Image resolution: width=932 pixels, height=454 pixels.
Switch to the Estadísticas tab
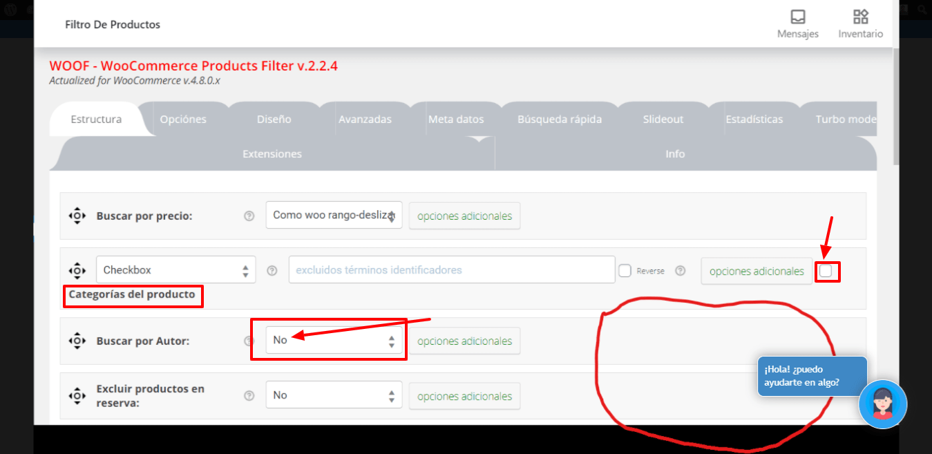754,119
